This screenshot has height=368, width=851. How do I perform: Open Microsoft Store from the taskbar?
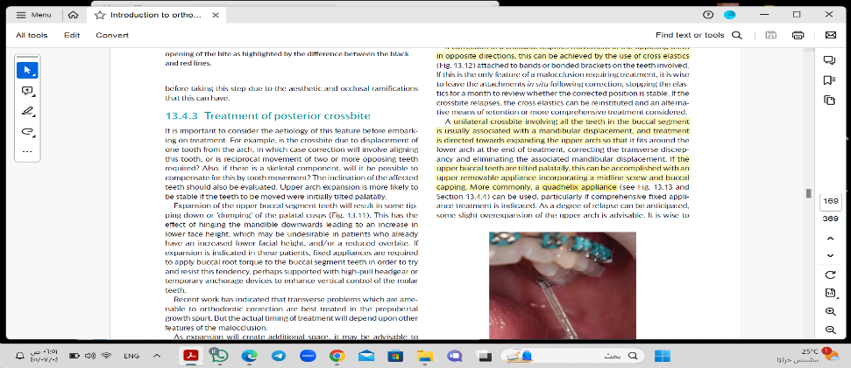click(394, 356)
